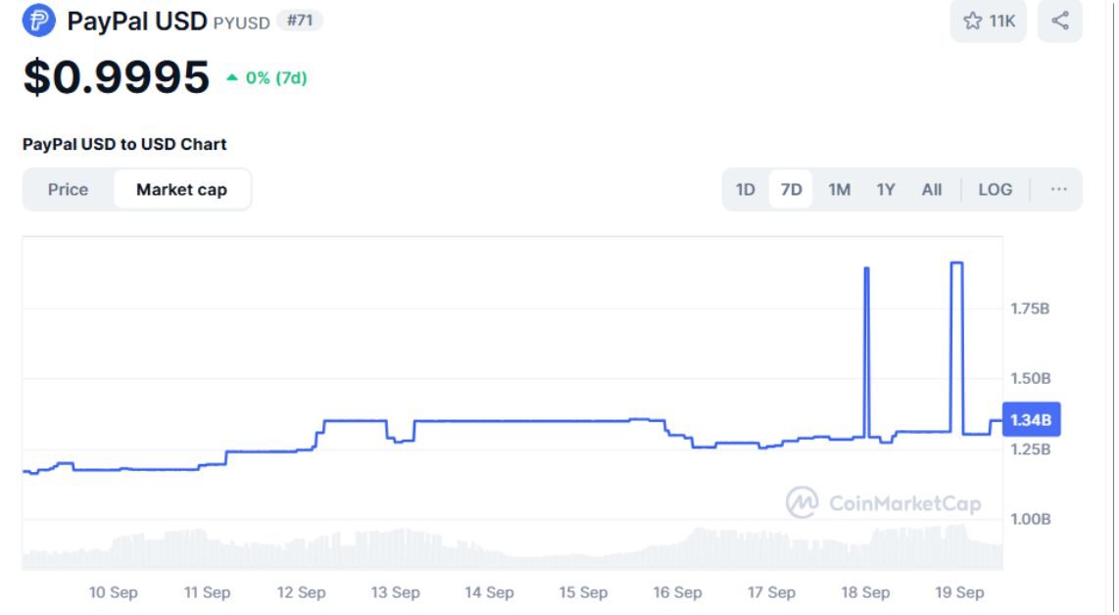Select the Market cap tab

pos(181,190)
